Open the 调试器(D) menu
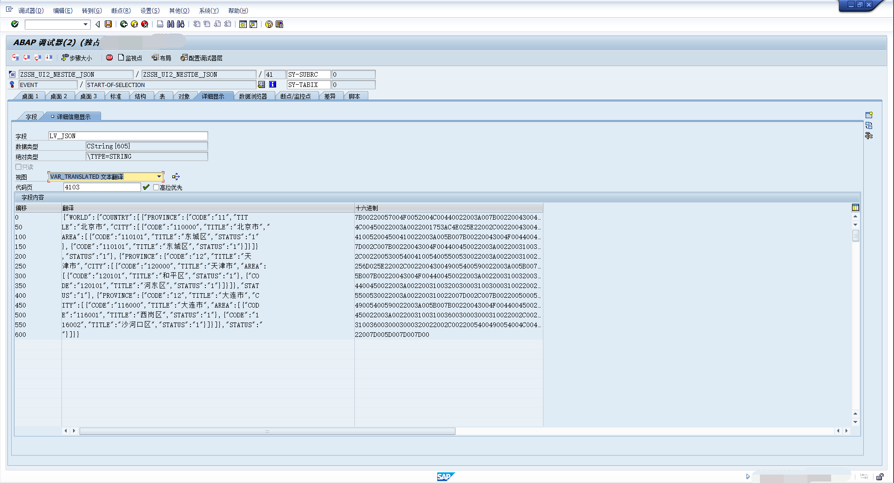Image resolution: width=894 pixels, height=483 pixels. pyautogui.click(x=31, y=11)
